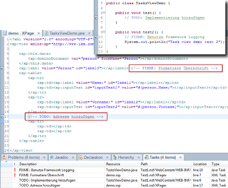Viewport: 228px width, 188px height.
Task: Select task 'TODO : Implementierung hinzufügen'
Action: coord(47,180)
